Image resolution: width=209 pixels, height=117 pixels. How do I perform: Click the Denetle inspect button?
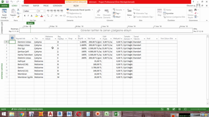(118, 10)
